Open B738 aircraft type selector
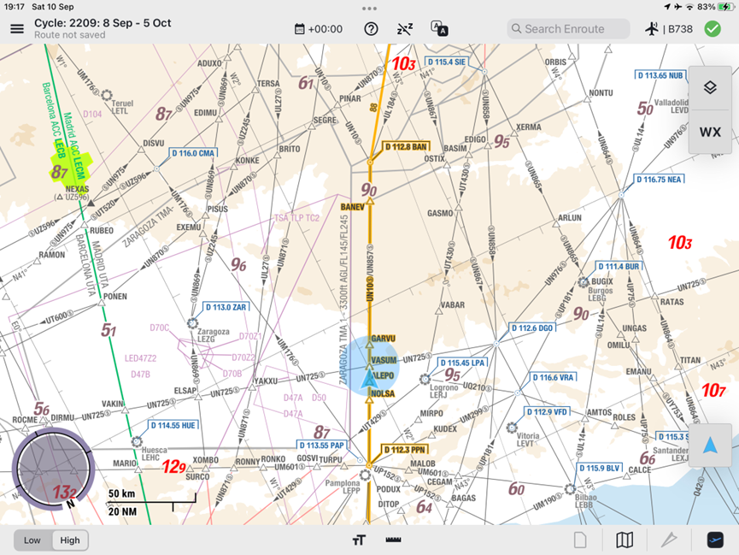This screenshot has height=555, width=739. [669, 29]
